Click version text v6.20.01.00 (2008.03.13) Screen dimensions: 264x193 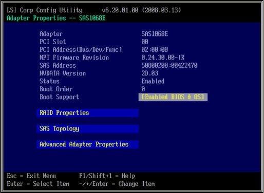[x=141, y=10]
